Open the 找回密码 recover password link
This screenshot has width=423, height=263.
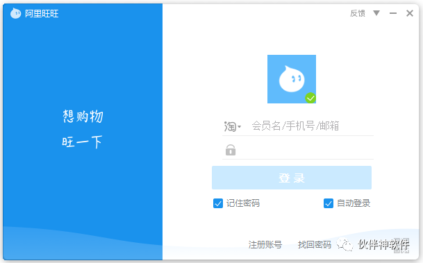[315, 244]
